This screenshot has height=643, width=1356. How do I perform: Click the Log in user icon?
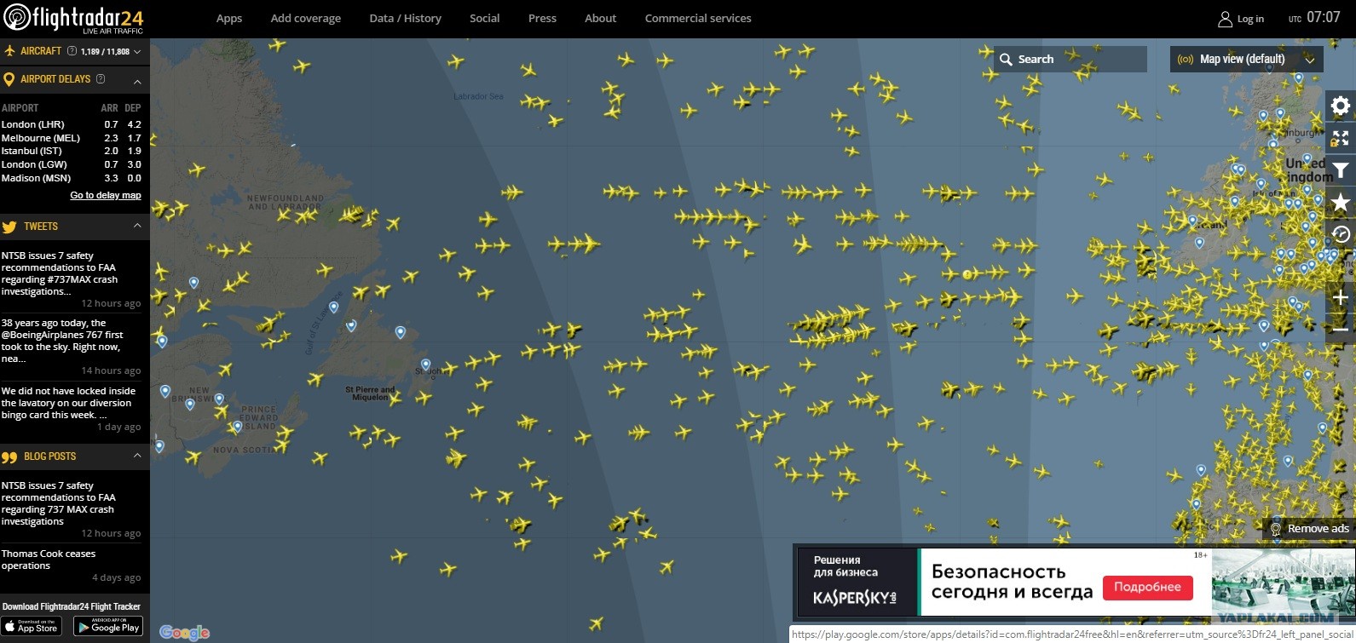[x=1226, y=19]
